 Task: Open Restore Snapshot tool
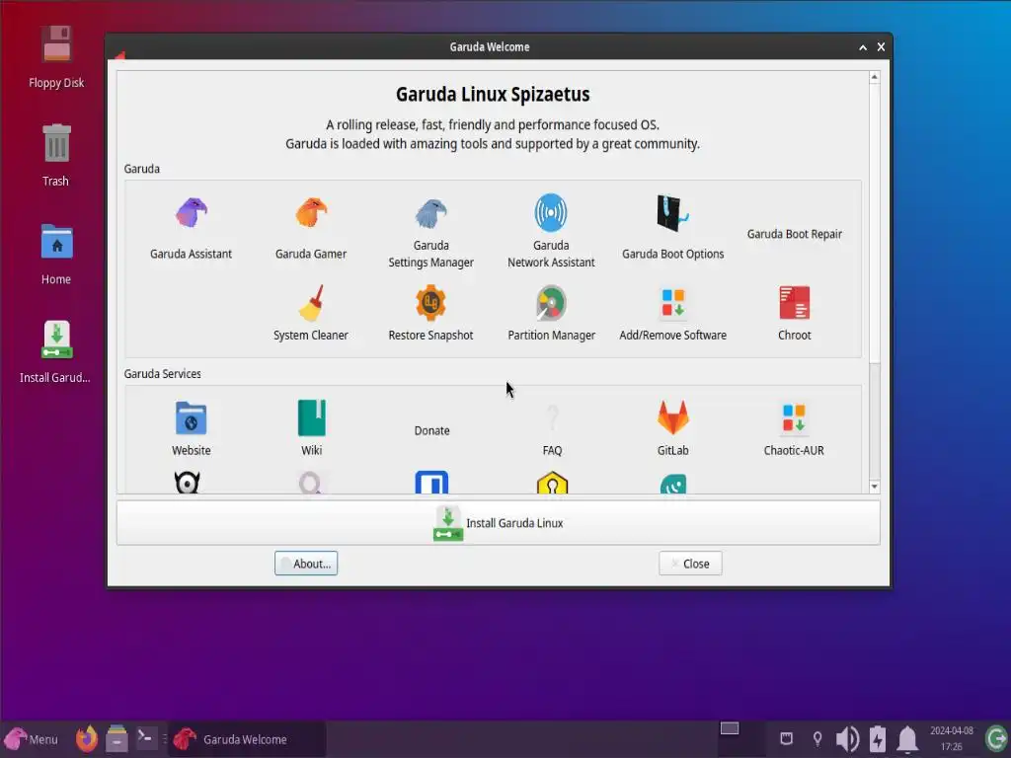point(430,313)
